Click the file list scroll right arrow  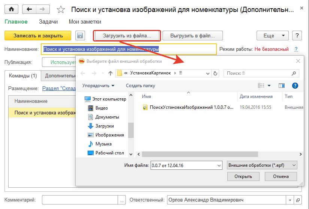[x=300, y=154]
